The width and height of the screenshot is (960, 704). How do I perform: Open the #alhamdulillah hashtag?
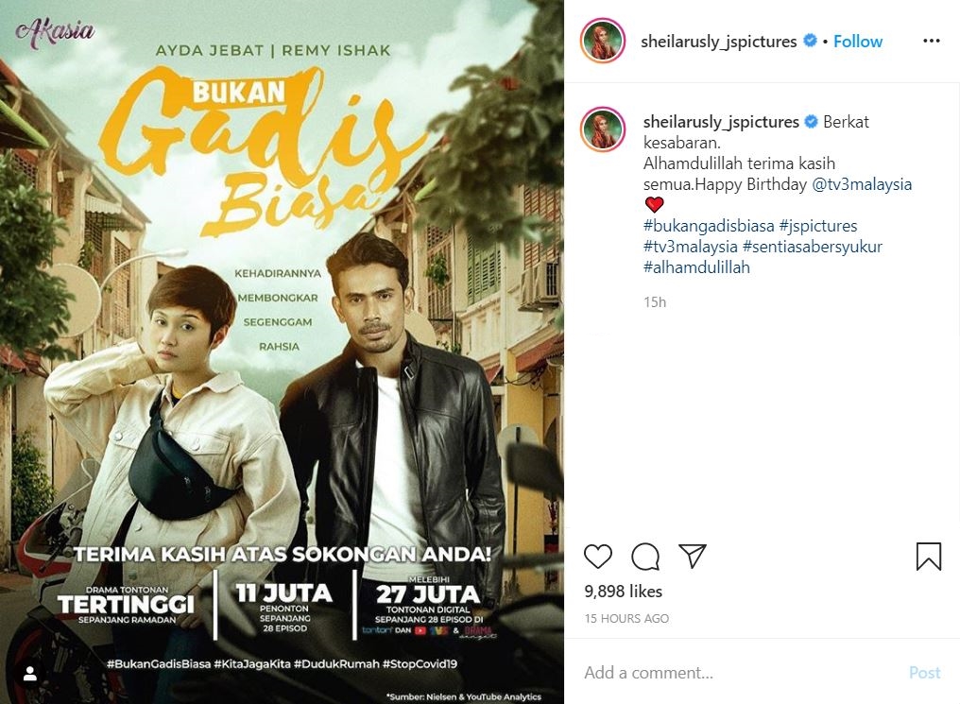[696, 267]
